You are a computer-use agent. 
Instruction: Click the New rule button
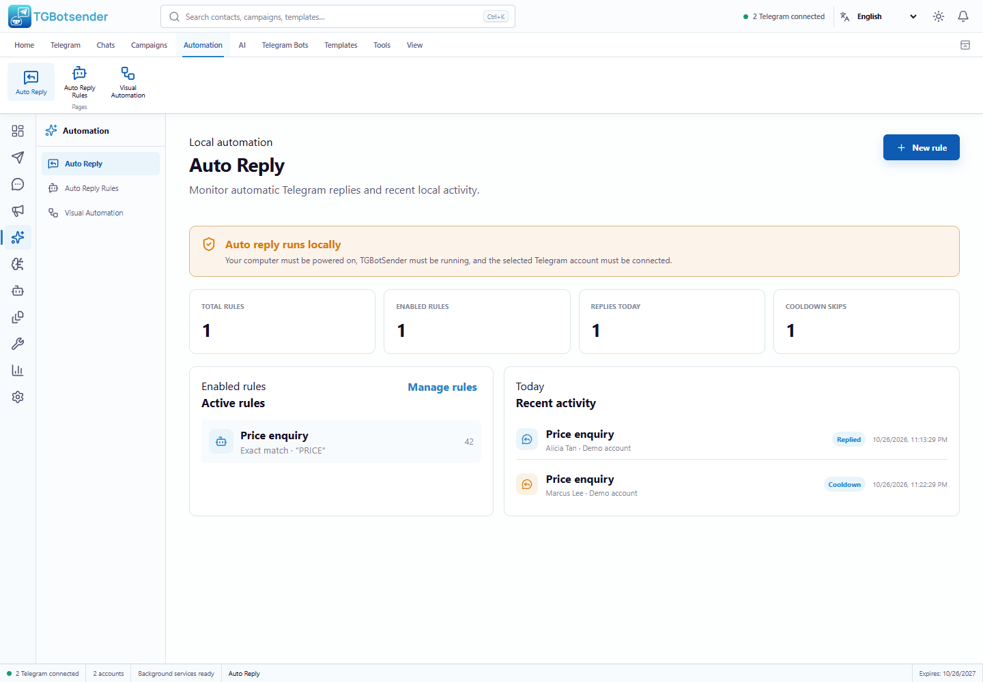coord(921,147)
